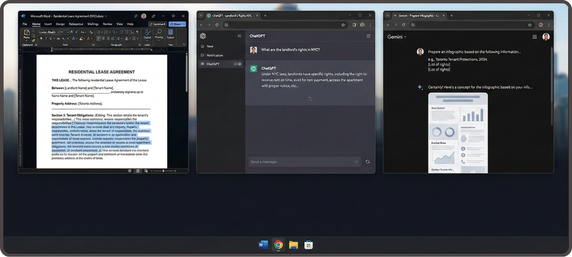Viewport: 572px width, 257px height.
Task: Toggle the show paragraph marks button
Action: pyautogui.click(x=138, y=32)
